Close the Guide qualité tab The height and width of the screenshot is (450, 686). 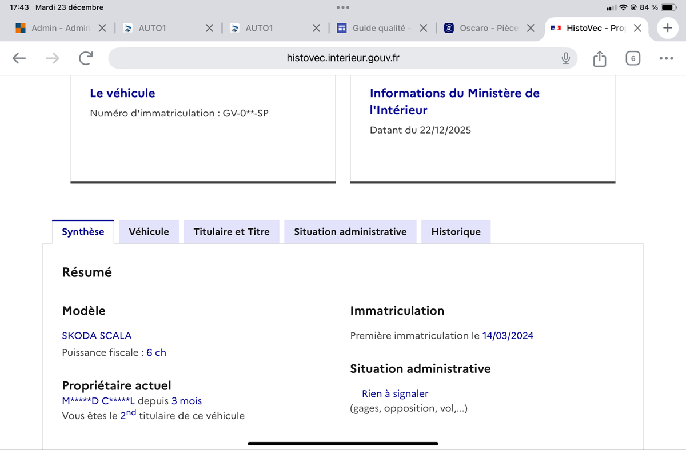(424, 28)
